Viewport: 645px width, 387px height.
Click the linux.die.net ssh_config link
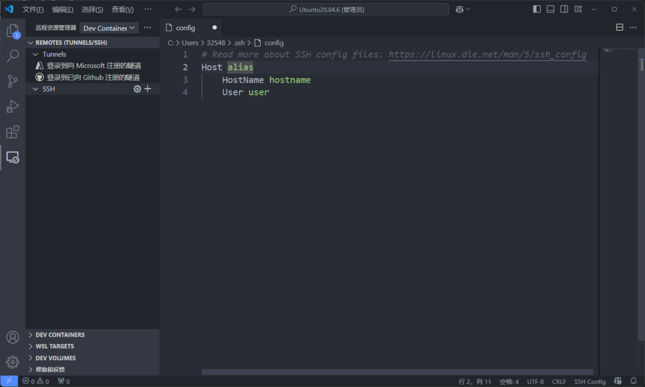point(487,55)
